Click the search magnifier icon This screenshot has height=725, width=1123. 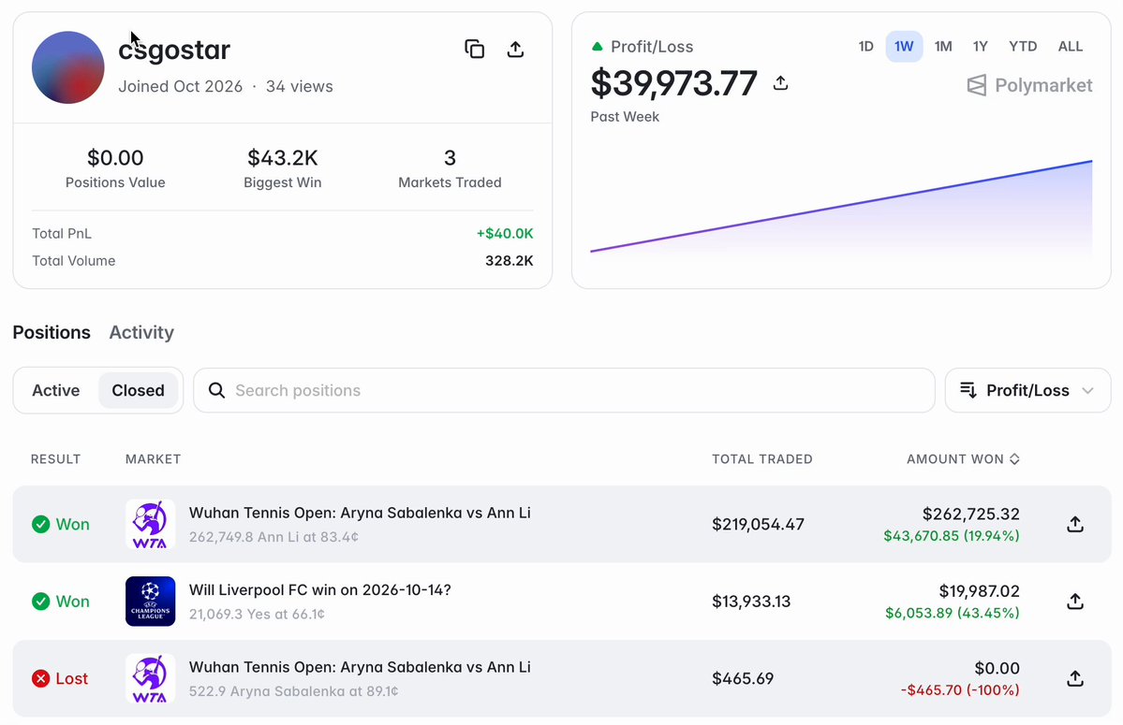(x=216, y=390)
